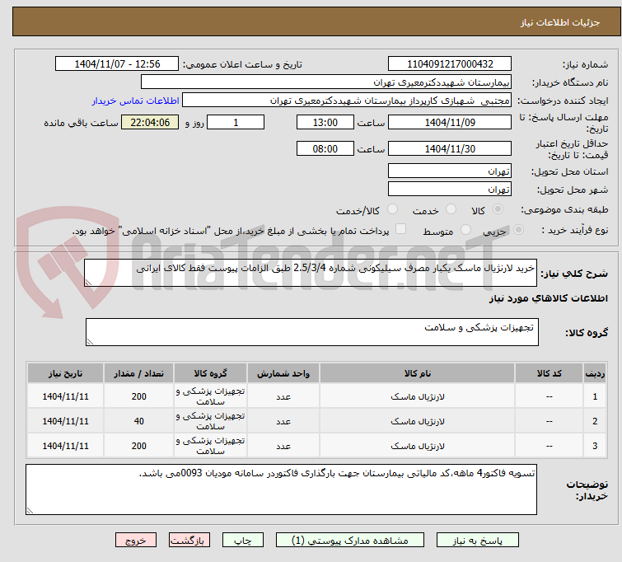The image size is (622, 562).
Task: Select the 'خدمت' radio button
Action: [451, 208]
